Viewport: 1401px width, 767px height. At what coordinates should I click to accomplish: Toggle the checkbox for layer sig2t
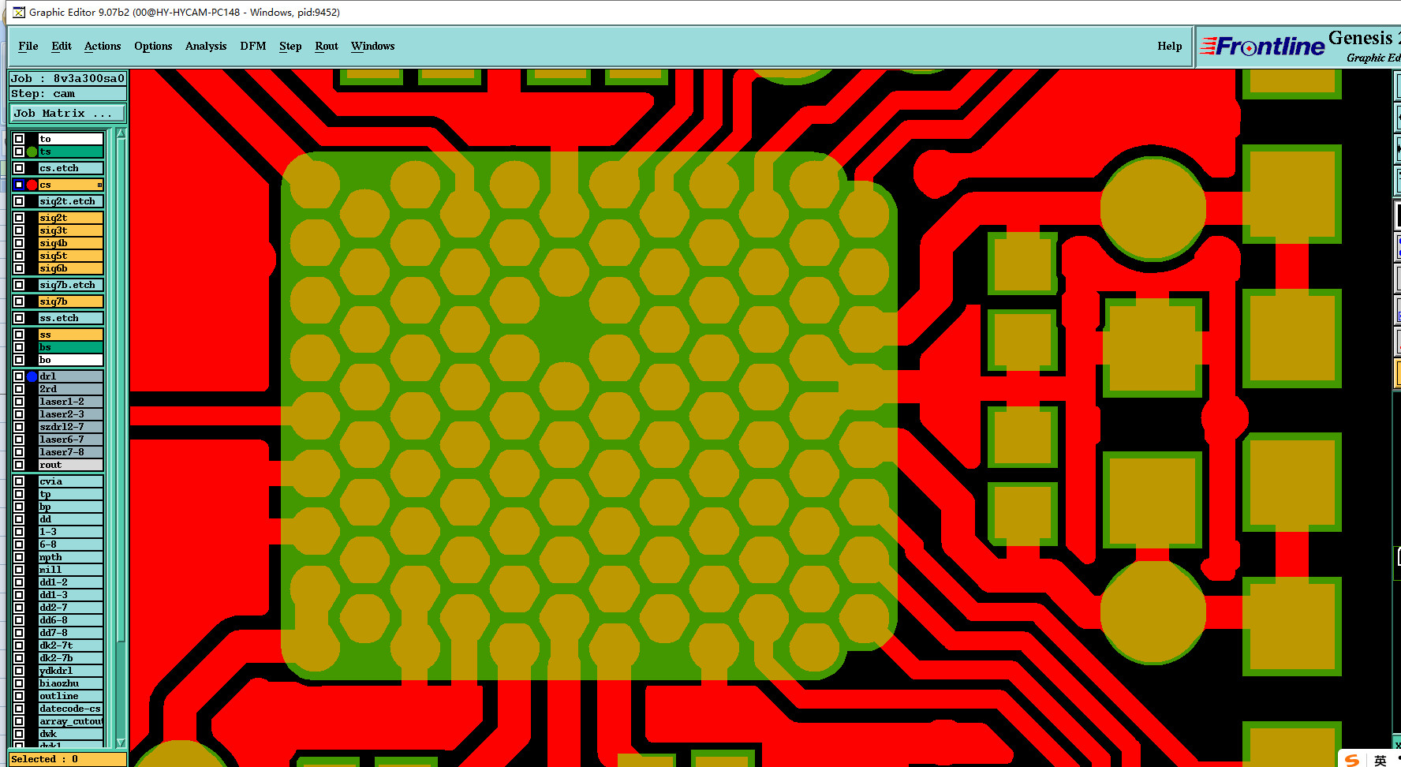point(19,218)
